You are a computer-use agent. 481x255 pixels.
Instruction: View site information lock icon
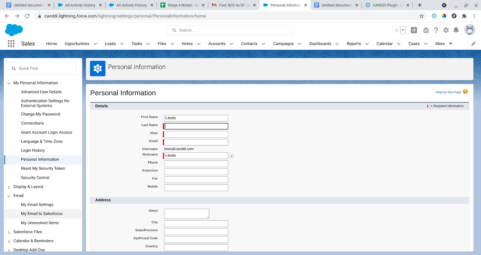pyautogui.click(x=39, y=16)
